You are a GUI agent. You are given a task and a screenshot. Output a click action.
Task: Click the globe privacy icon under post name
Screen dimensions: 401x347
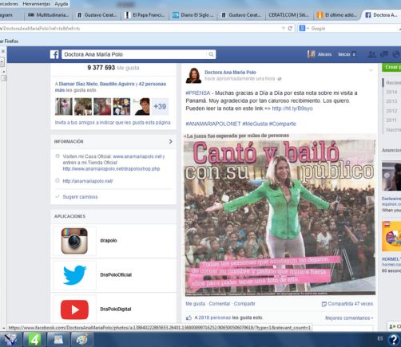(280, 79)
